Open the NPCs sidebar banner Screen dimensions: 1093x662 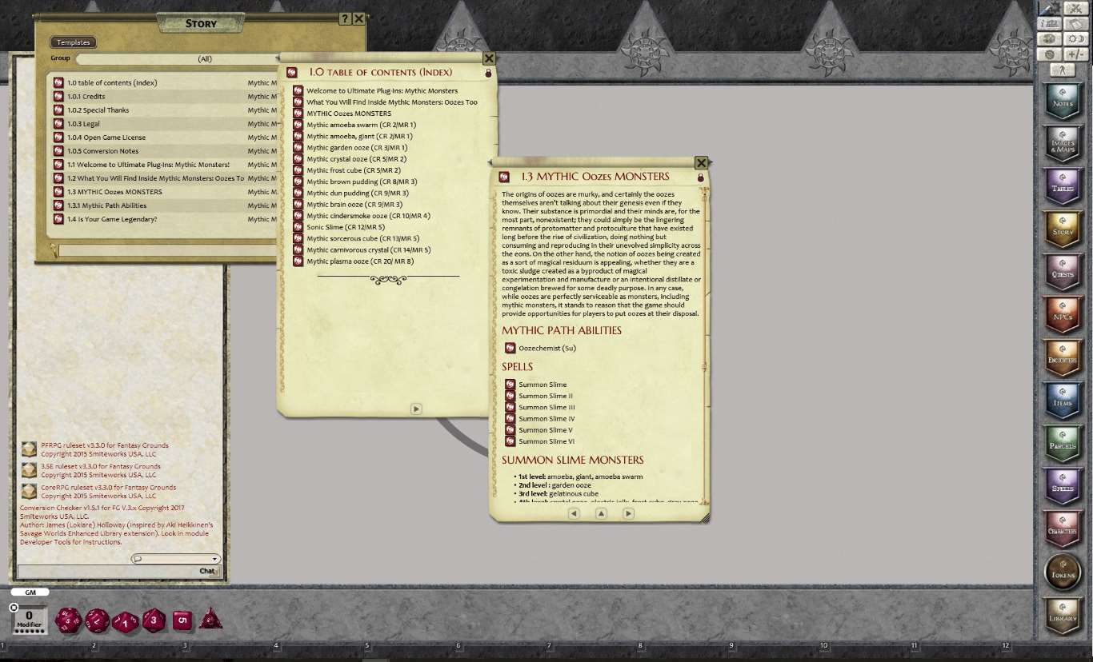click(x=1063, y=317)
